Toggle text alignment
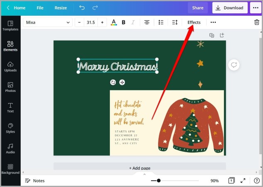 coord(147,22)
